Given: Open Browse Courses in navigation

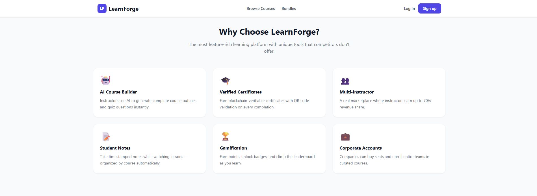Looking at the screenshot, I should pyautogui.click(x=261, y=8).
